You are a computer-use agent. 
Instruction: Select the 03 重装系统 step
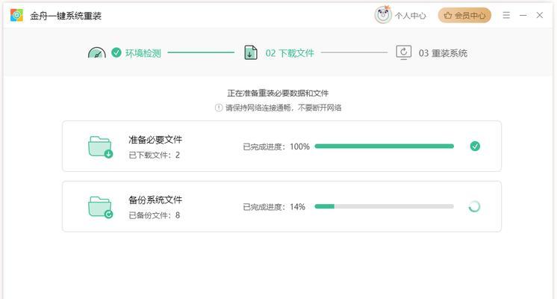(443, 53)
